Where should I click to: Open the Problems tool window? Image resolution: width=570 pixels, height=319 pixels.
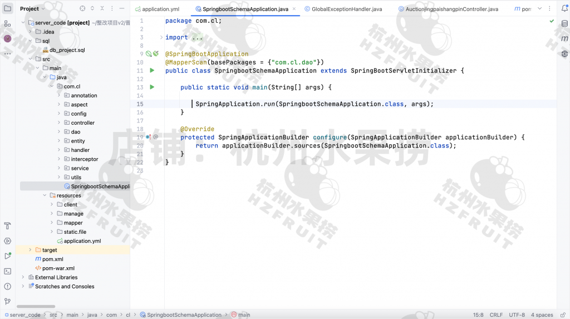click(7, 286)
